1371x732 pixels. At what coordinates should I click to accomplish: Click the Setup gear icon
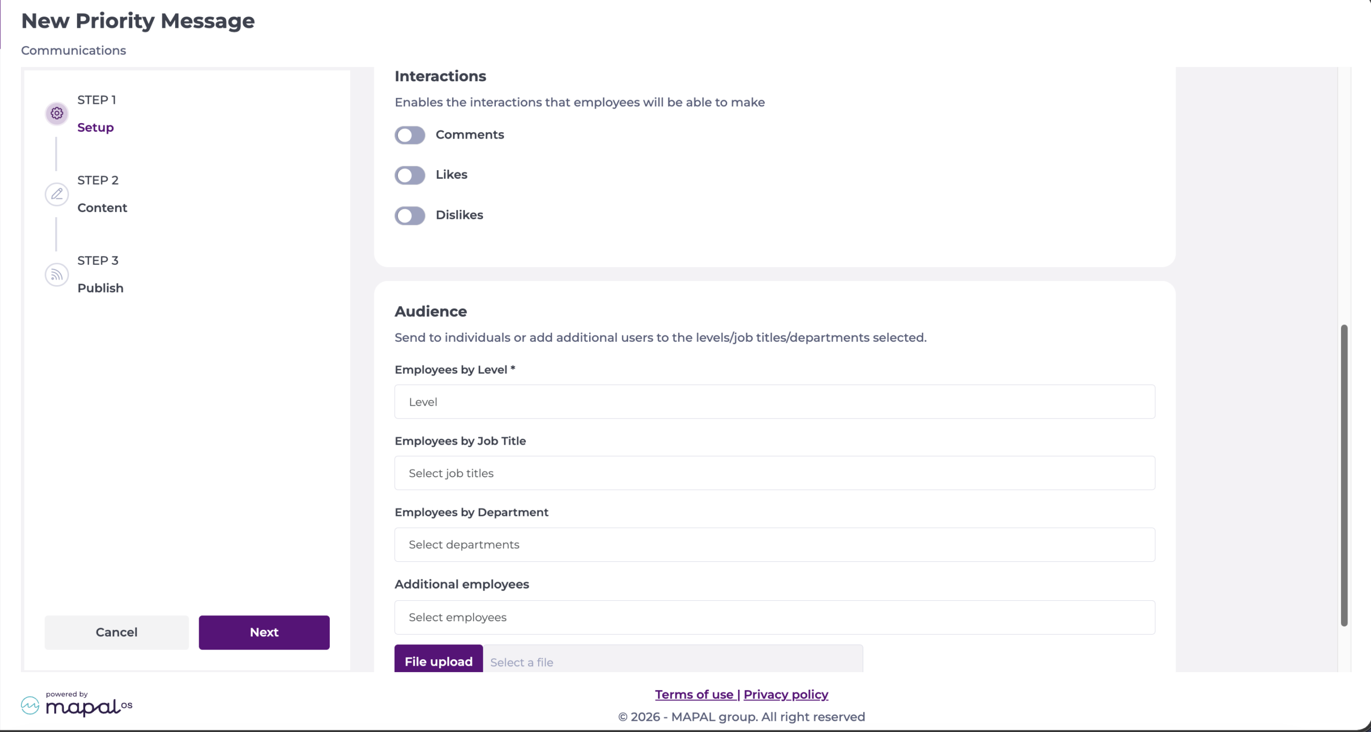57,113
